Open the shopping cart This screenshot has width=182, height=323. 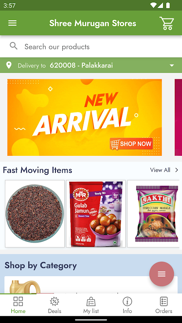(x=167, y=23)
